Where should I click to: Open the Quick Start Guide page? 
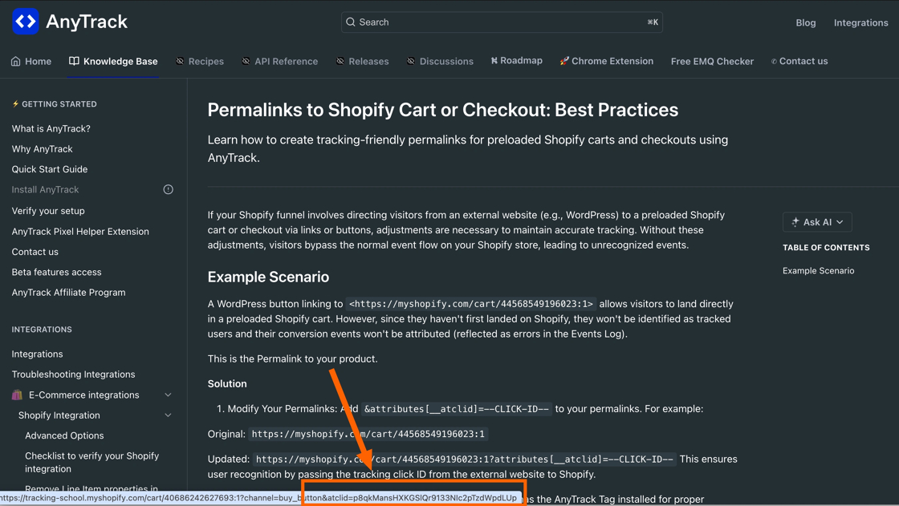pyautogui.click(x=50, y=169)
